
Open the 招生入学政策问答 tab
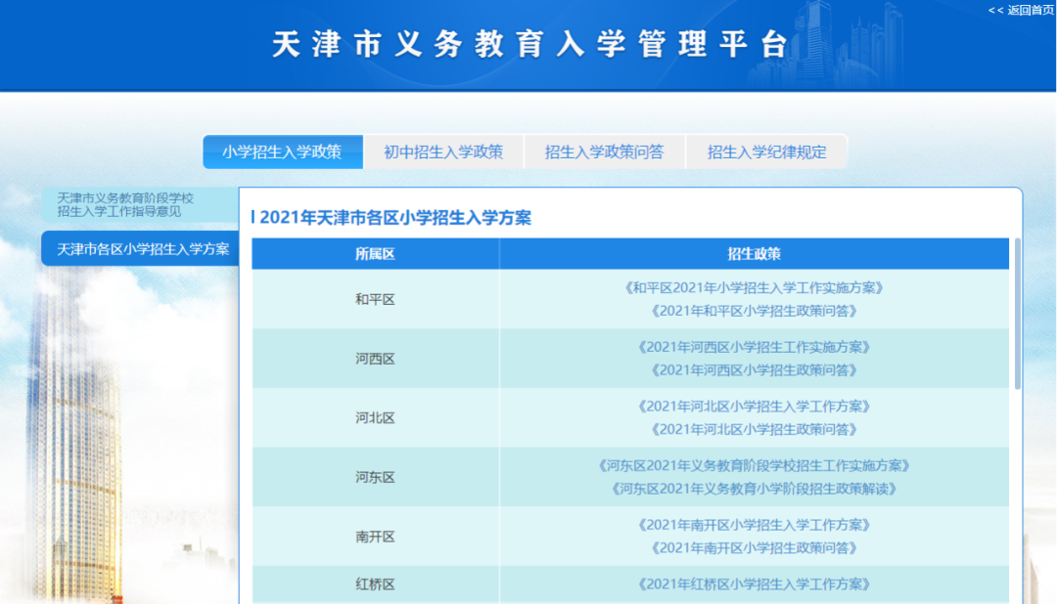[605, 151]
